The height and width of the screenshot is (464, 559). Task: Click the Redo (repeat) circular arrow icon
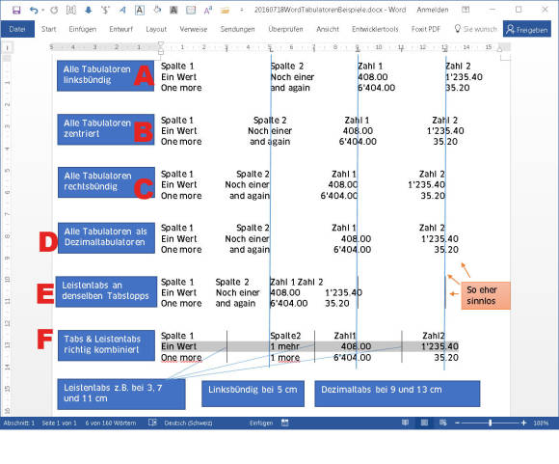click(x=54, y=11)
